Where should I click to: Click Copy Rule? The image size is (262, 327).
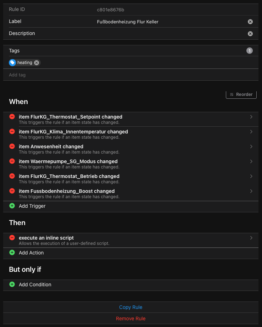131,307
